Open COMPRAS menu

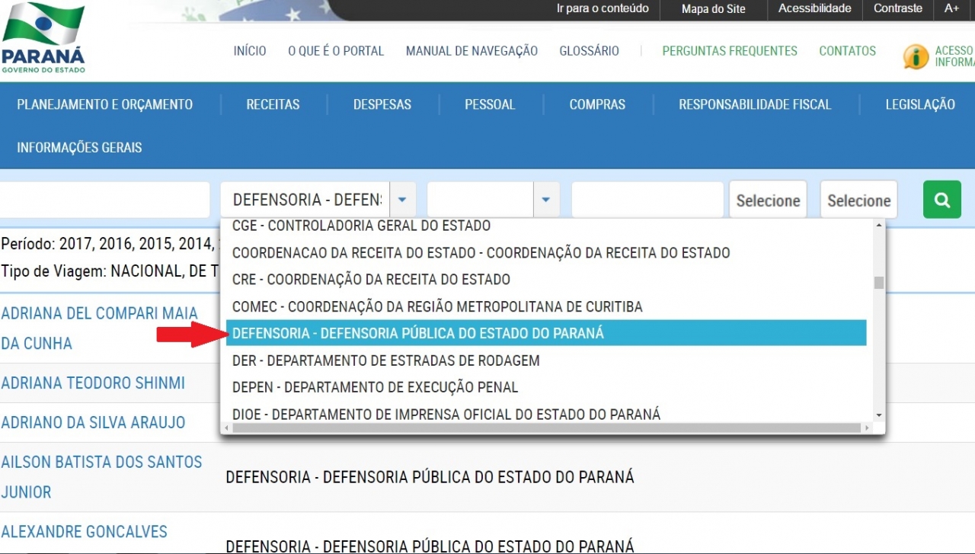click(x=597, y=104)
